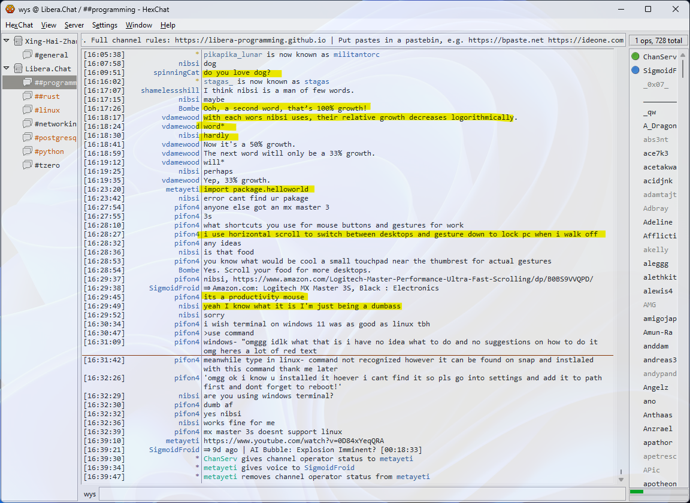Image resolution: width=690 pixels, height=503 pixels.
Task: Click the 1 ops, 728 total button
Action: [x=658, y=41]
